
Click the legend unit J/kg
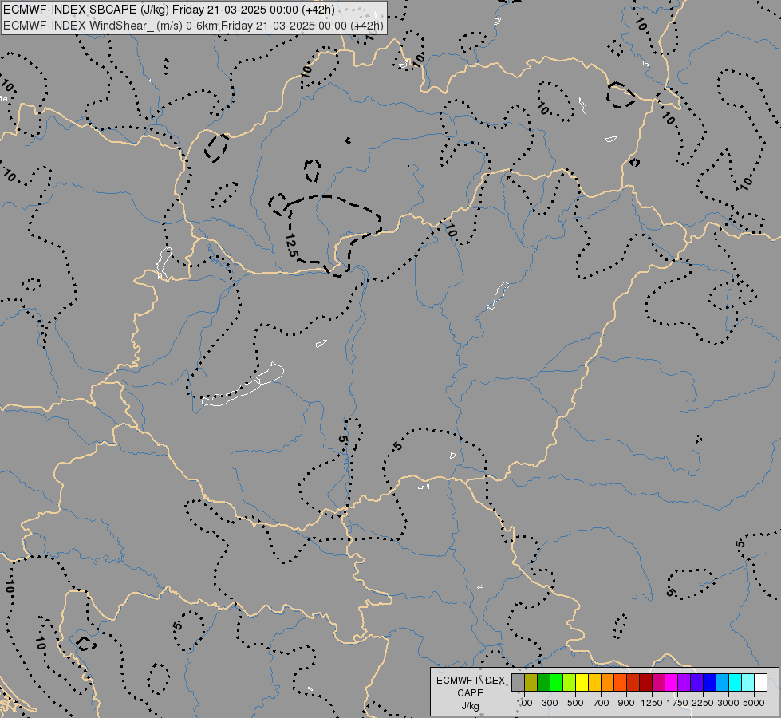pos(470,707)
